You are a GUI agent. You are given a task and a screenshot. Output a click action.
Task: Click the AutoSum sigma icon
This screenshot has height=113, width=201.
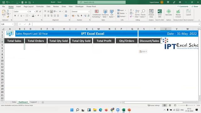point(131,10)
